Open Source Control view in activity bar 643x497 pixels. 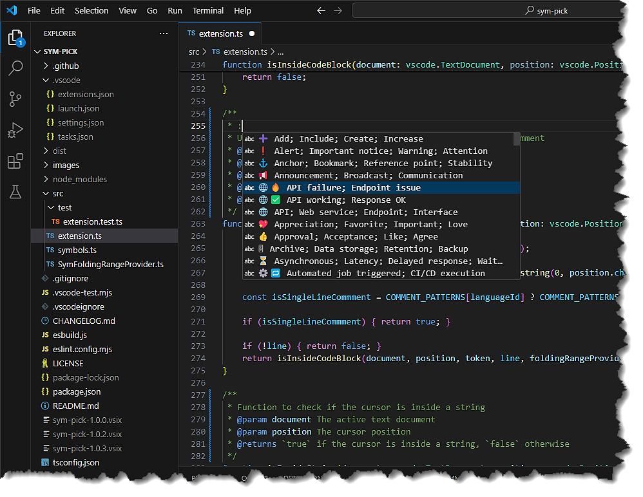[x=15, y=99]
